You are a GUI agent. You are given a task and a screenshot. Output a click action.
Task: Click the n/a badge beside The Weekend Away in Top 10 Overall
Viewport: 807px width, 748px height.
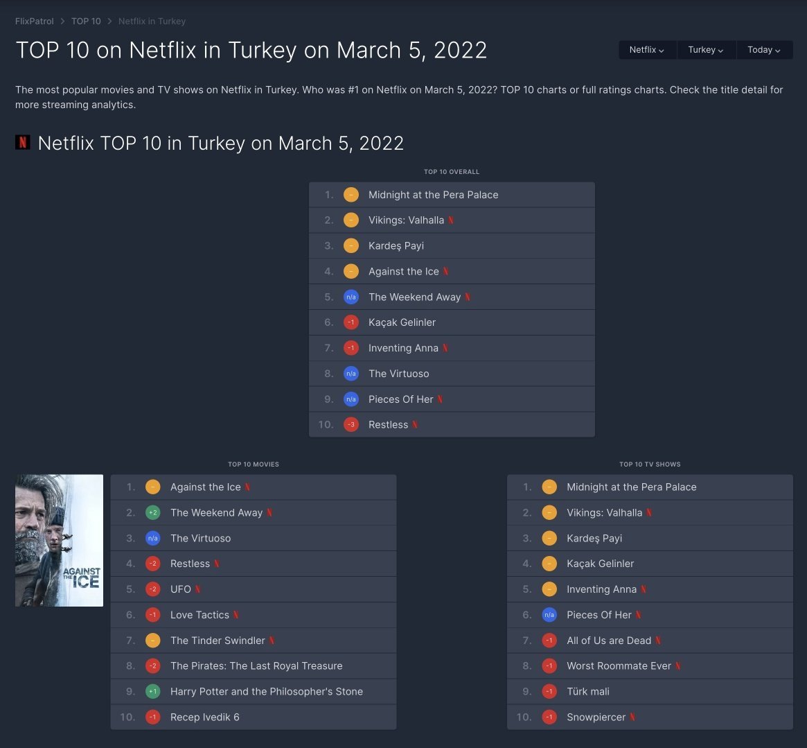(351, 297)
